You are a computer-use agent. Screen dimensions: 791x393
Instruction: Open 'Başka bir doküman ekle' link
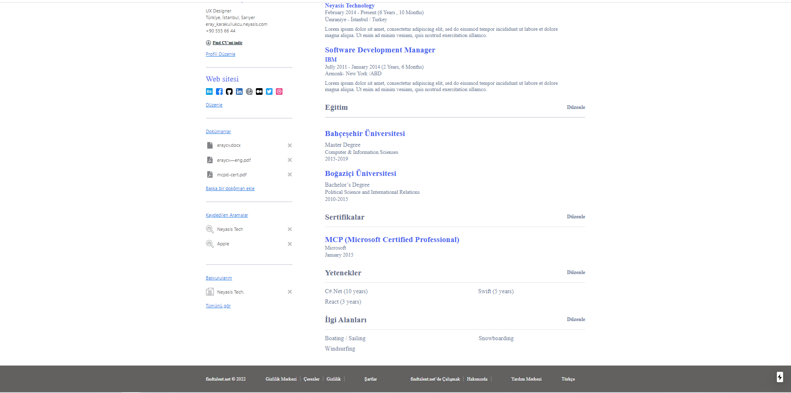[x=230, y=188]
